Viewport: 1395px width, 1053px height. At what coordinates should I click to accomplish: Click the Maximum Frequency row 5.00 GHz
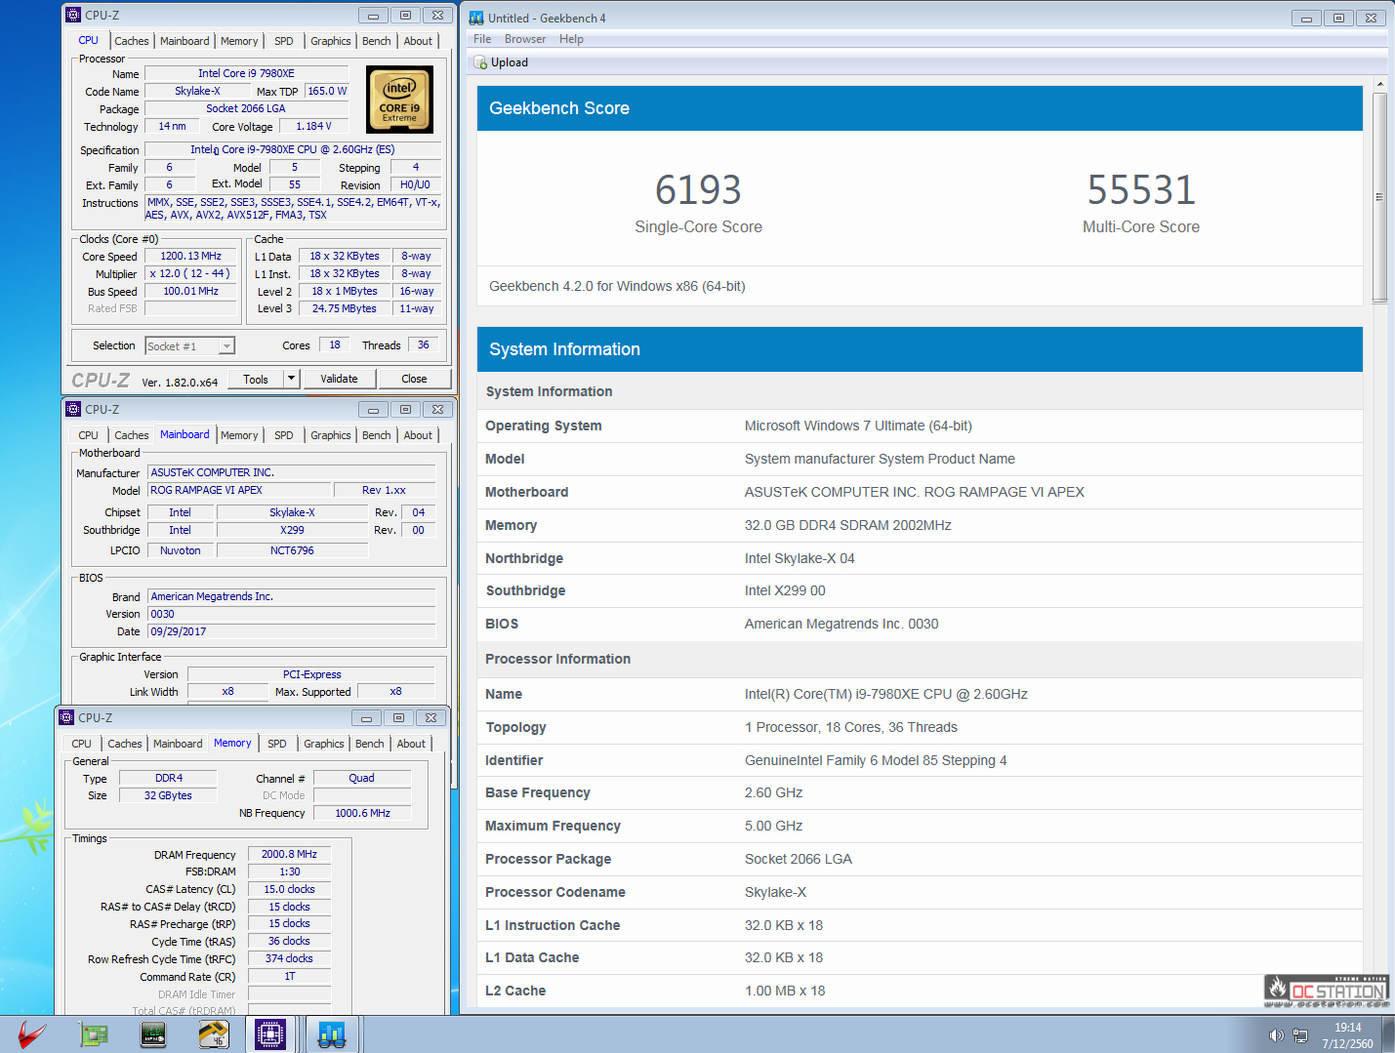click(920, 826)
